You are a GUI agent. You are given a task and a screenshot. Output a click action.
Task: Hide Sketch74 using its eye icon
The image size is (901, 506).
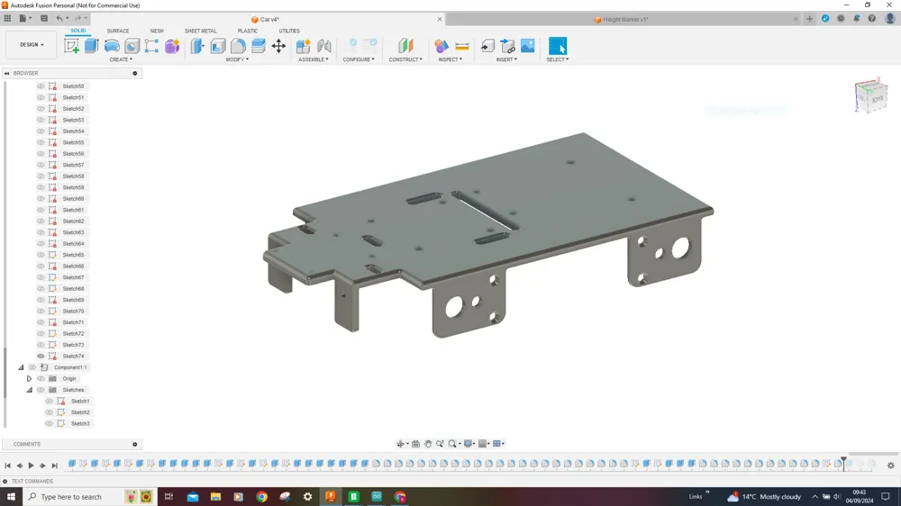pos(41,357)
